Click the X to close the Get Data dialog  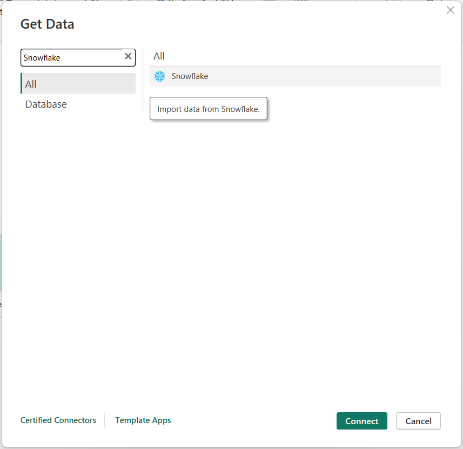pos(451,10)
